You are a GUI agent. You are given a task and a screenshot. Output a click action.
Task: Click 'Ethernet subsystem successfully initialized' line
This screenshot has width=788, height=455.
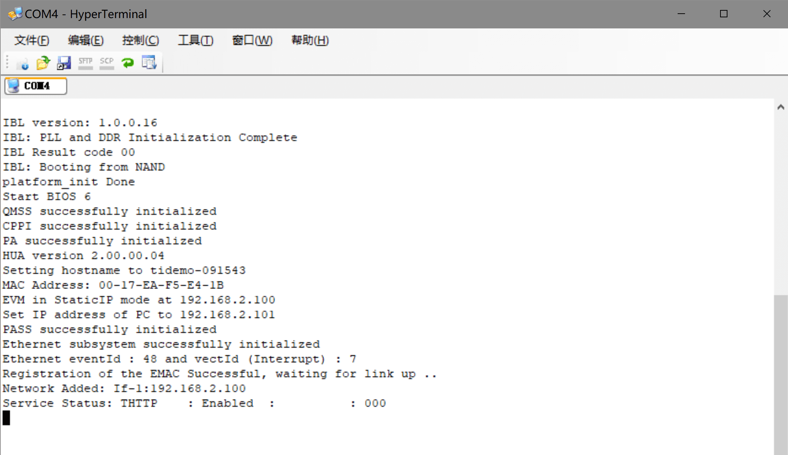click(x=161, y=344)
